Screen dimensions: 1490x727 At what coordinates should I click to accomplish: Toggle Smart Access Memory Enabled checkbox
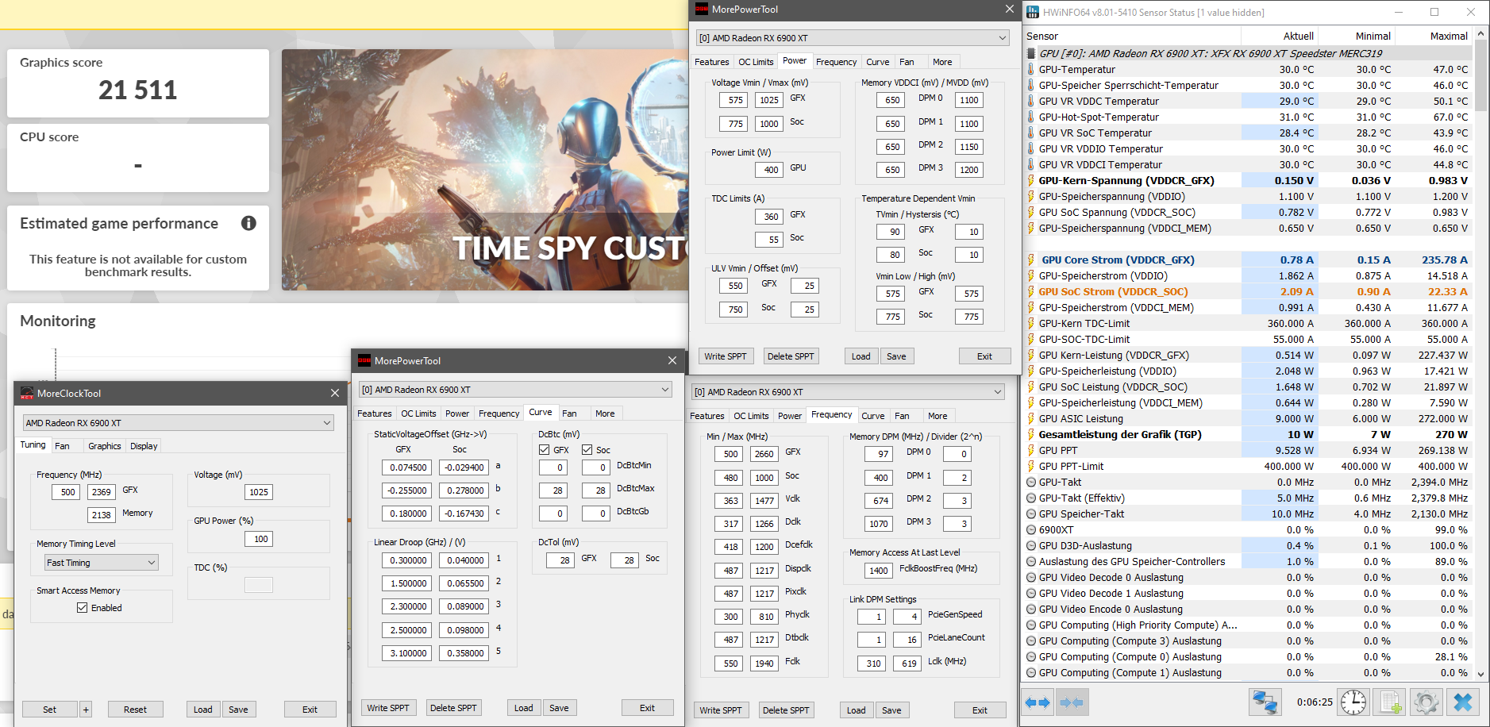82,607
